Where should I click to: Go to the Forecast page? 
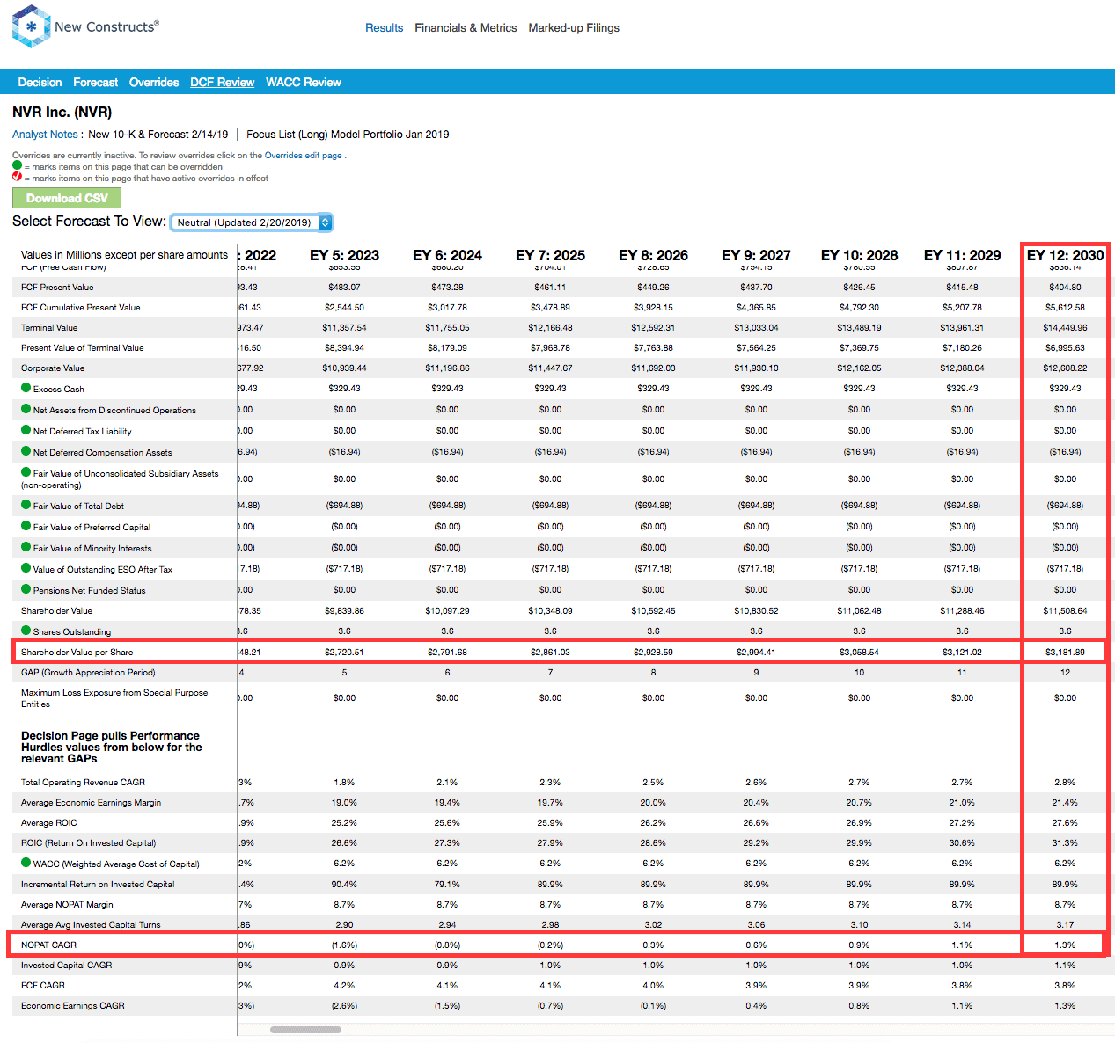click(95, 83)
